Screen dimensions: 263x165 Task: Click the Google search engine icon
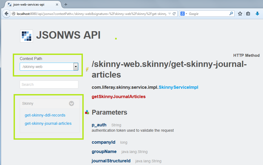[183, 14]
